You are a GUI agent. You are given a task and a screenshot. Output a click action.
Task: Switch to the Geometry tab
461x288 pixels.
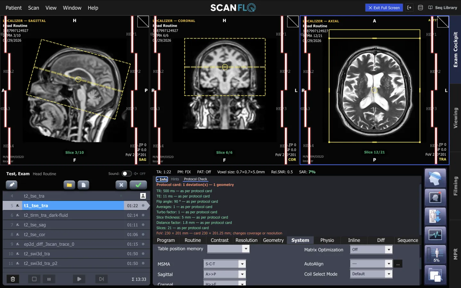273,240
